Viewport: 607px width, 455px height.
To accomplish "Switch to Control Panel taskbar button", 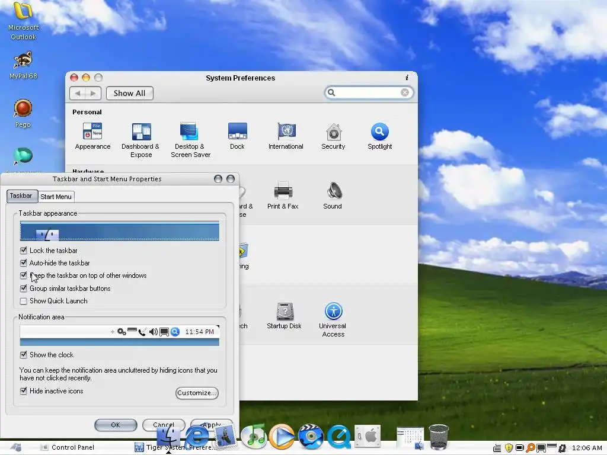I will point(67,447).
